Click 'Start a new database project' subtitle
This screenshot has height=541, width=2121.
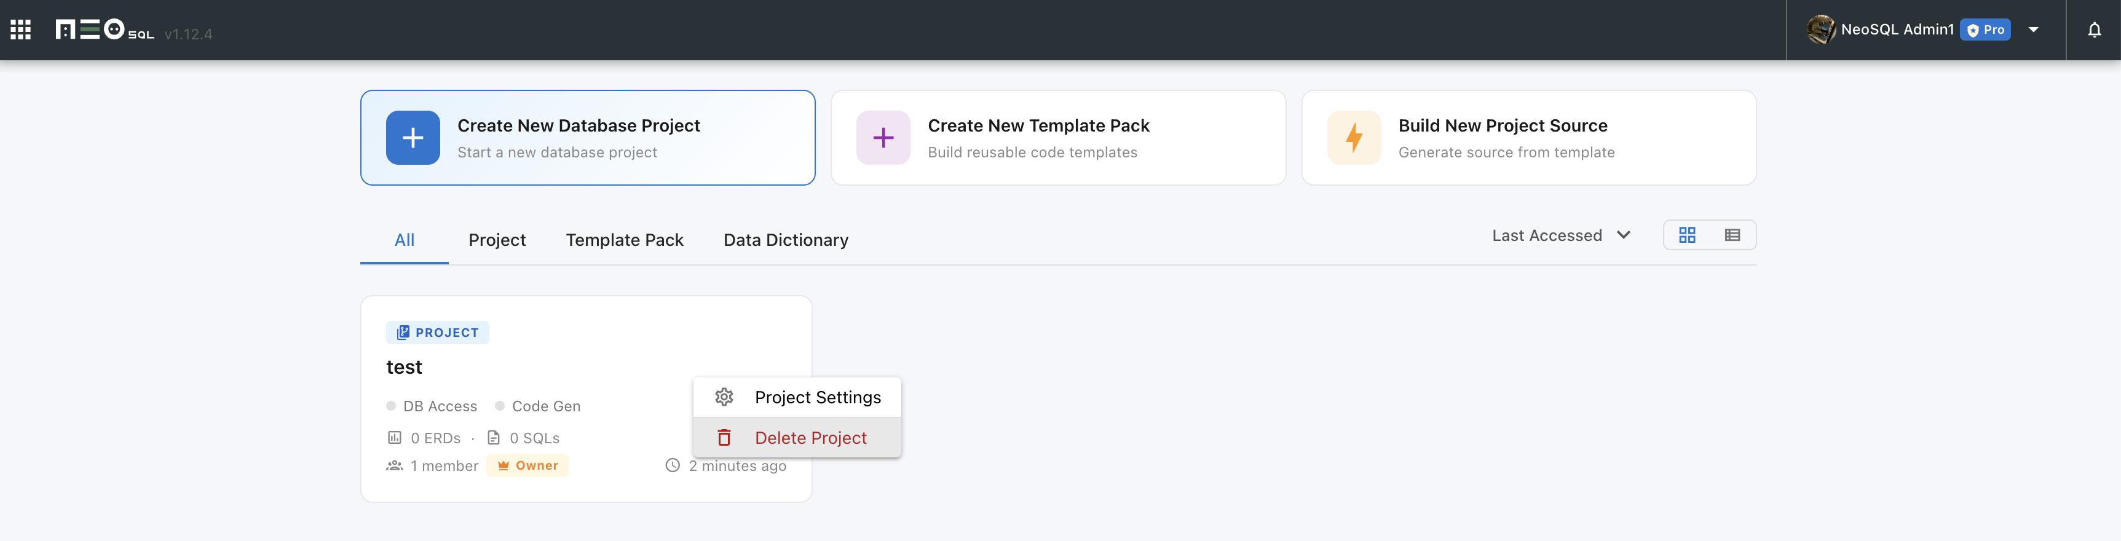click(x=556, y=152)
